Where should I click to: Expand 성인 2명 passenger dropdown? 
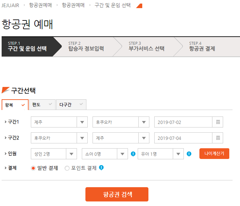(x=54, y=154)
